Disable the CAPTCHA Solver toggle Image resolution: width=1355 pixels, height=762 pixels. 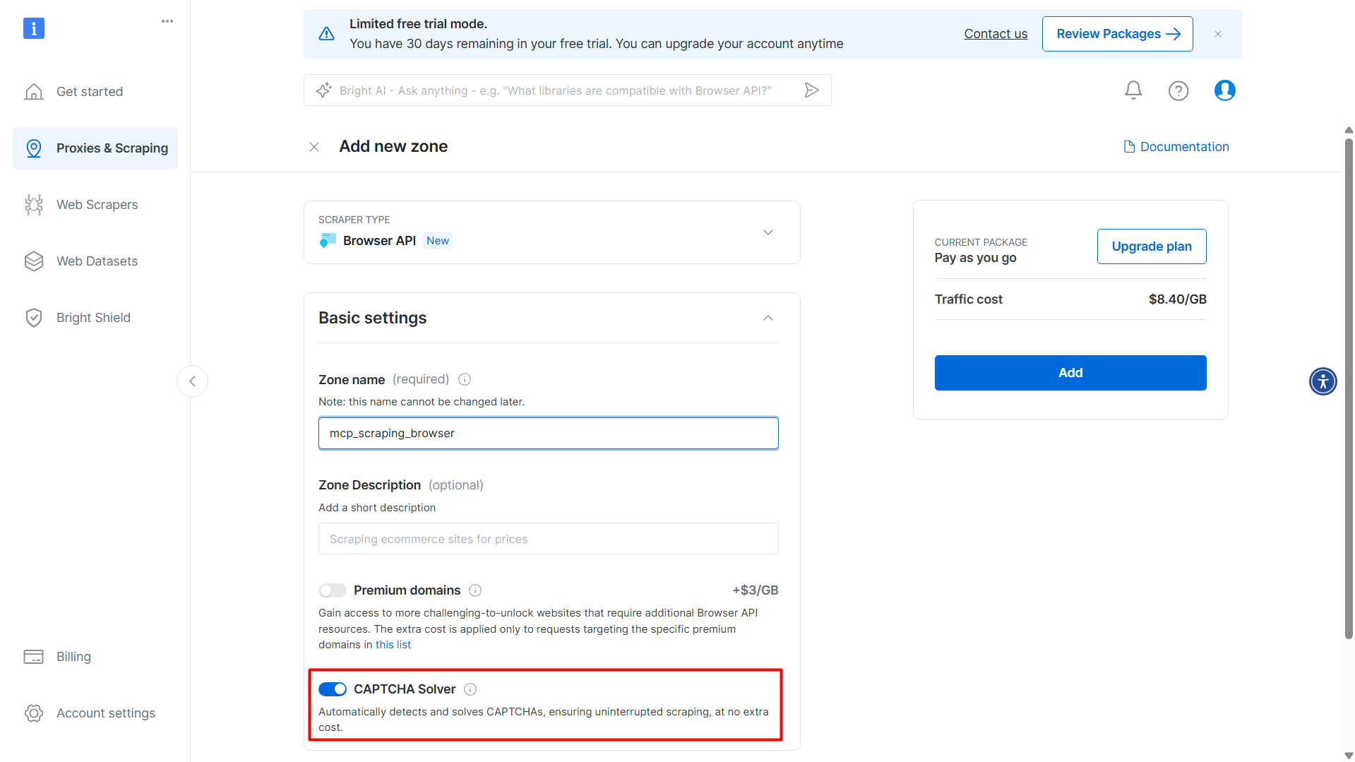point(333,689)
